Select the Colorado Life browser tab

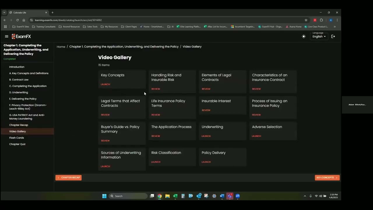[28, 13]
